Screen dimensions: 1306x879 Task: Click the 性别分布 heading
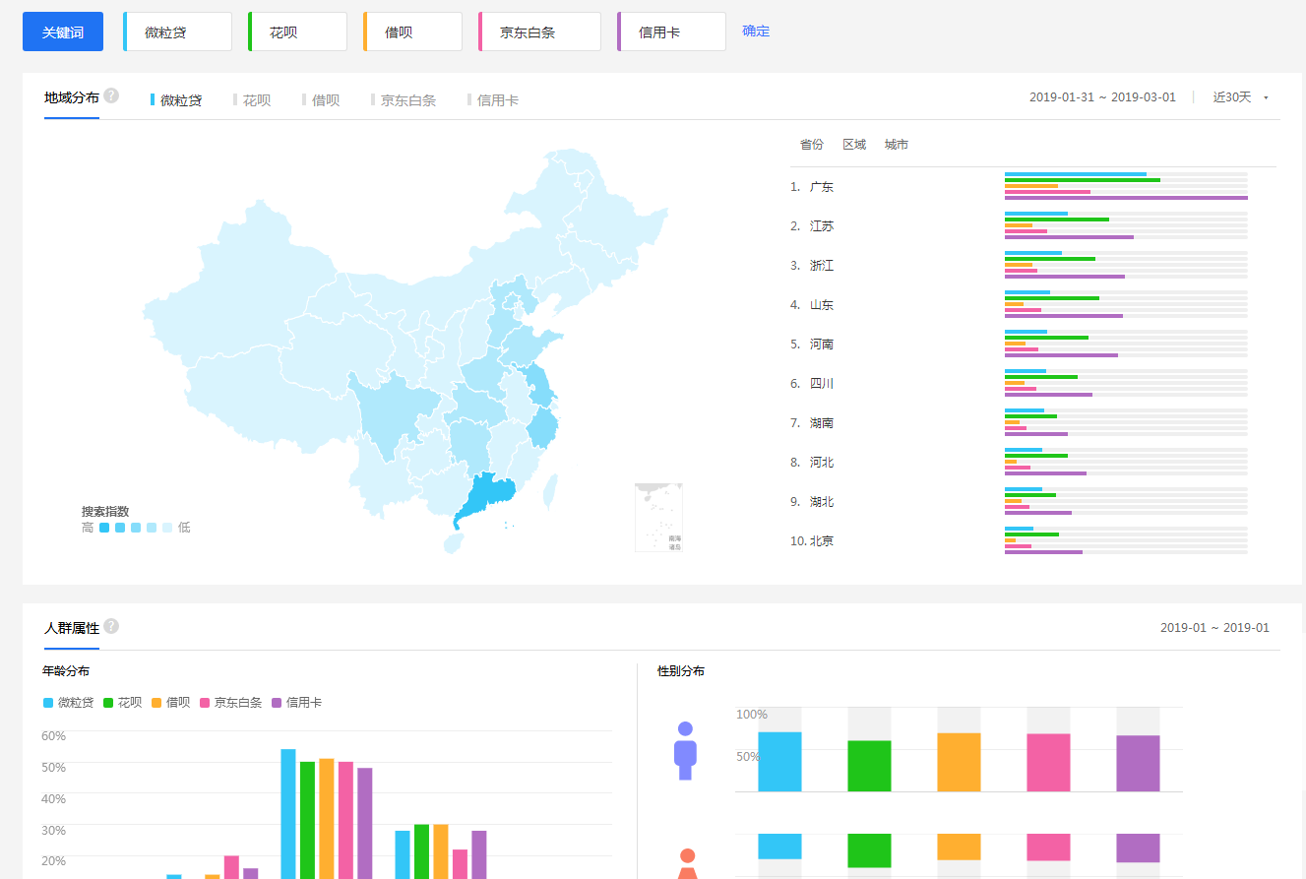(x=681, y=671)
